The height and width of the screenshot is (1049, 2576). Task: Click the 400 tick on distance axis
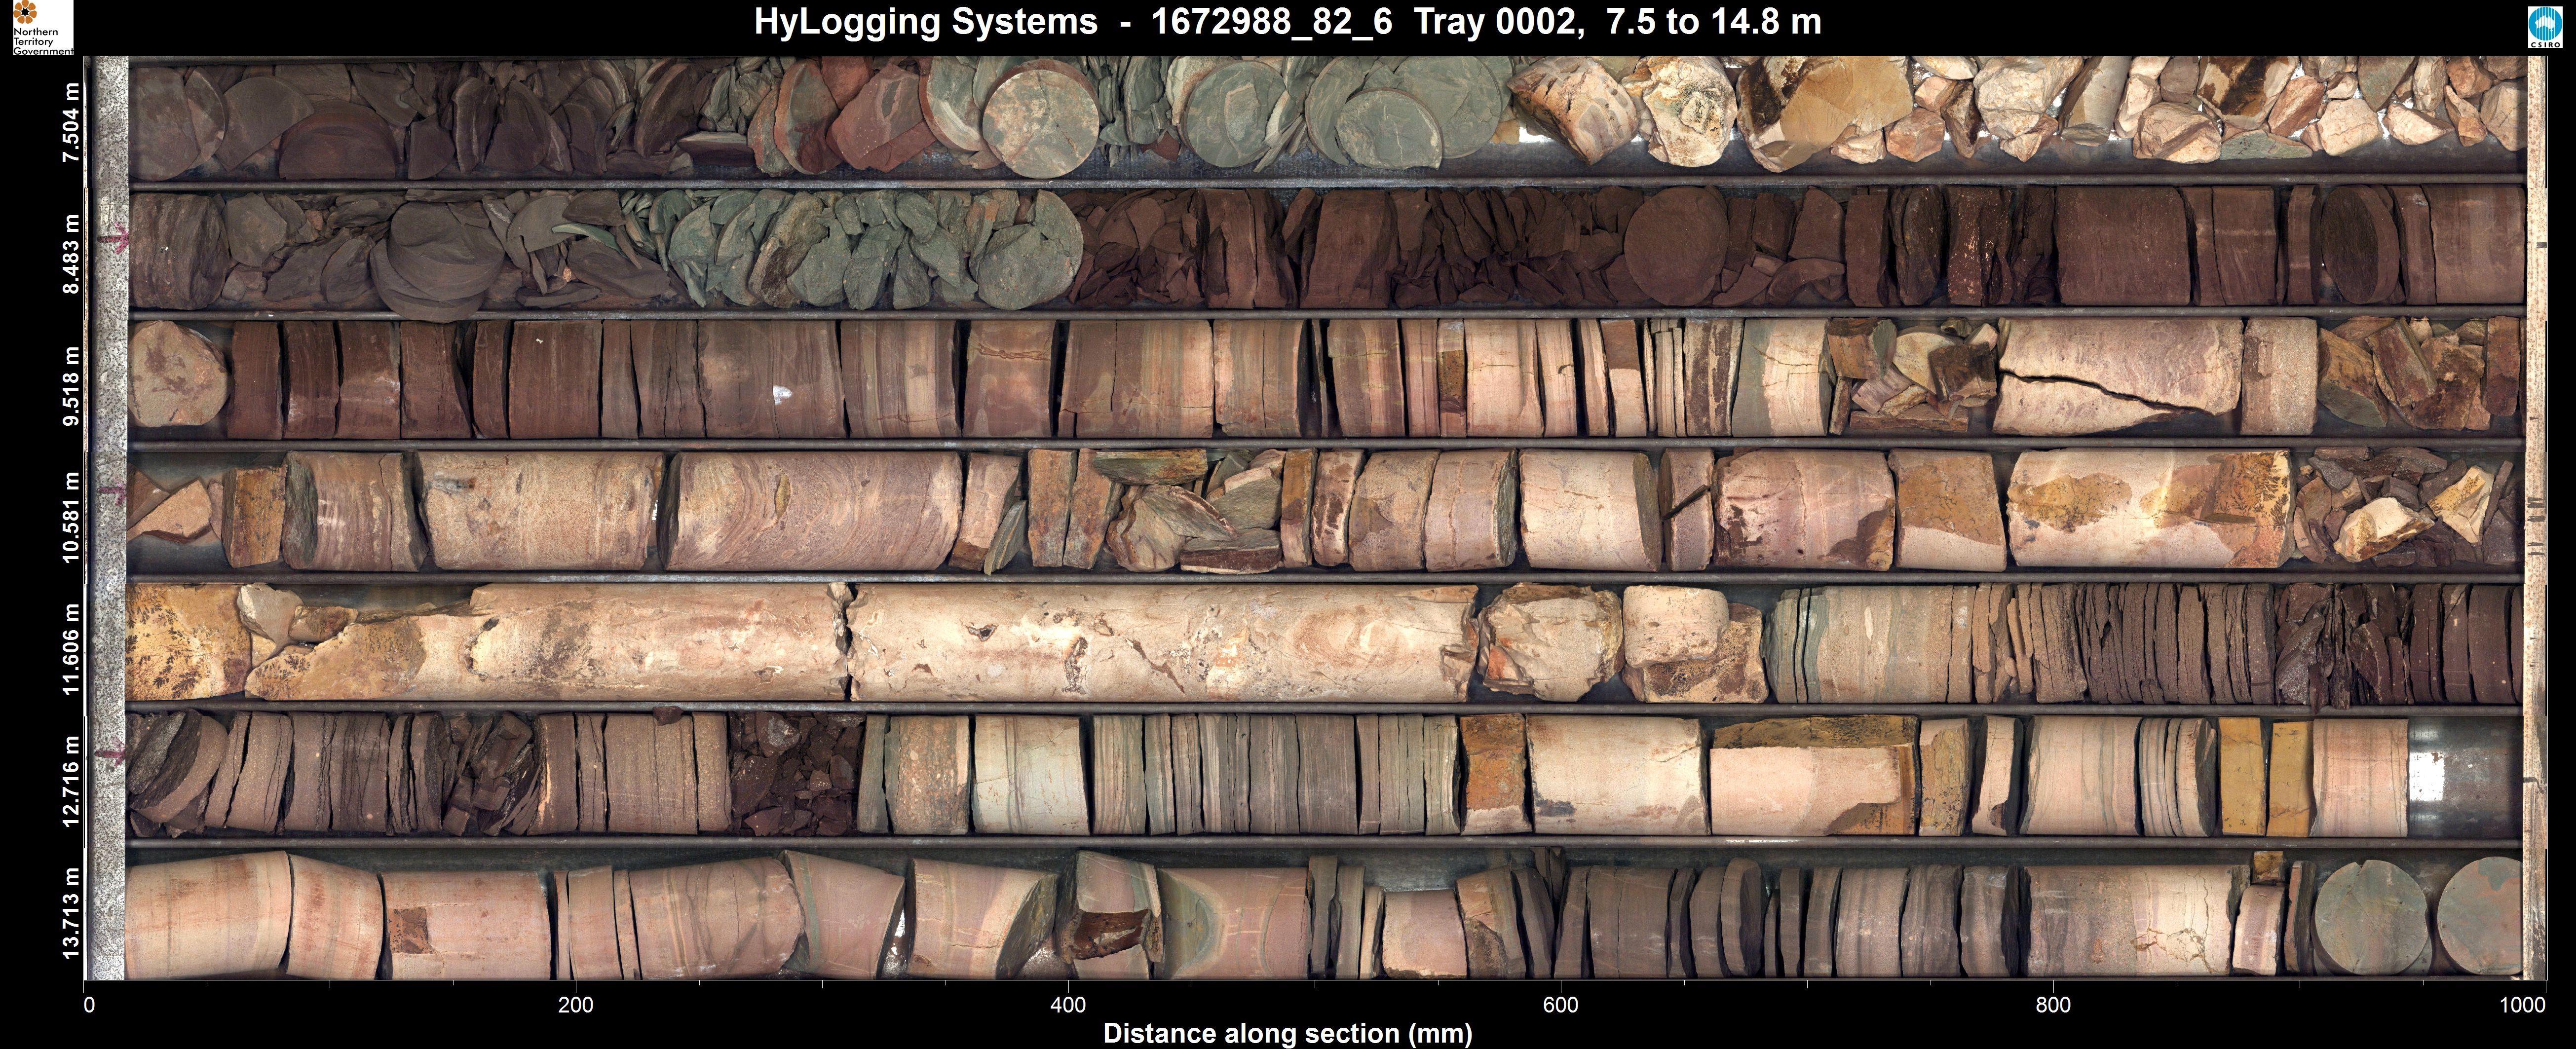click(1068, 1005)
